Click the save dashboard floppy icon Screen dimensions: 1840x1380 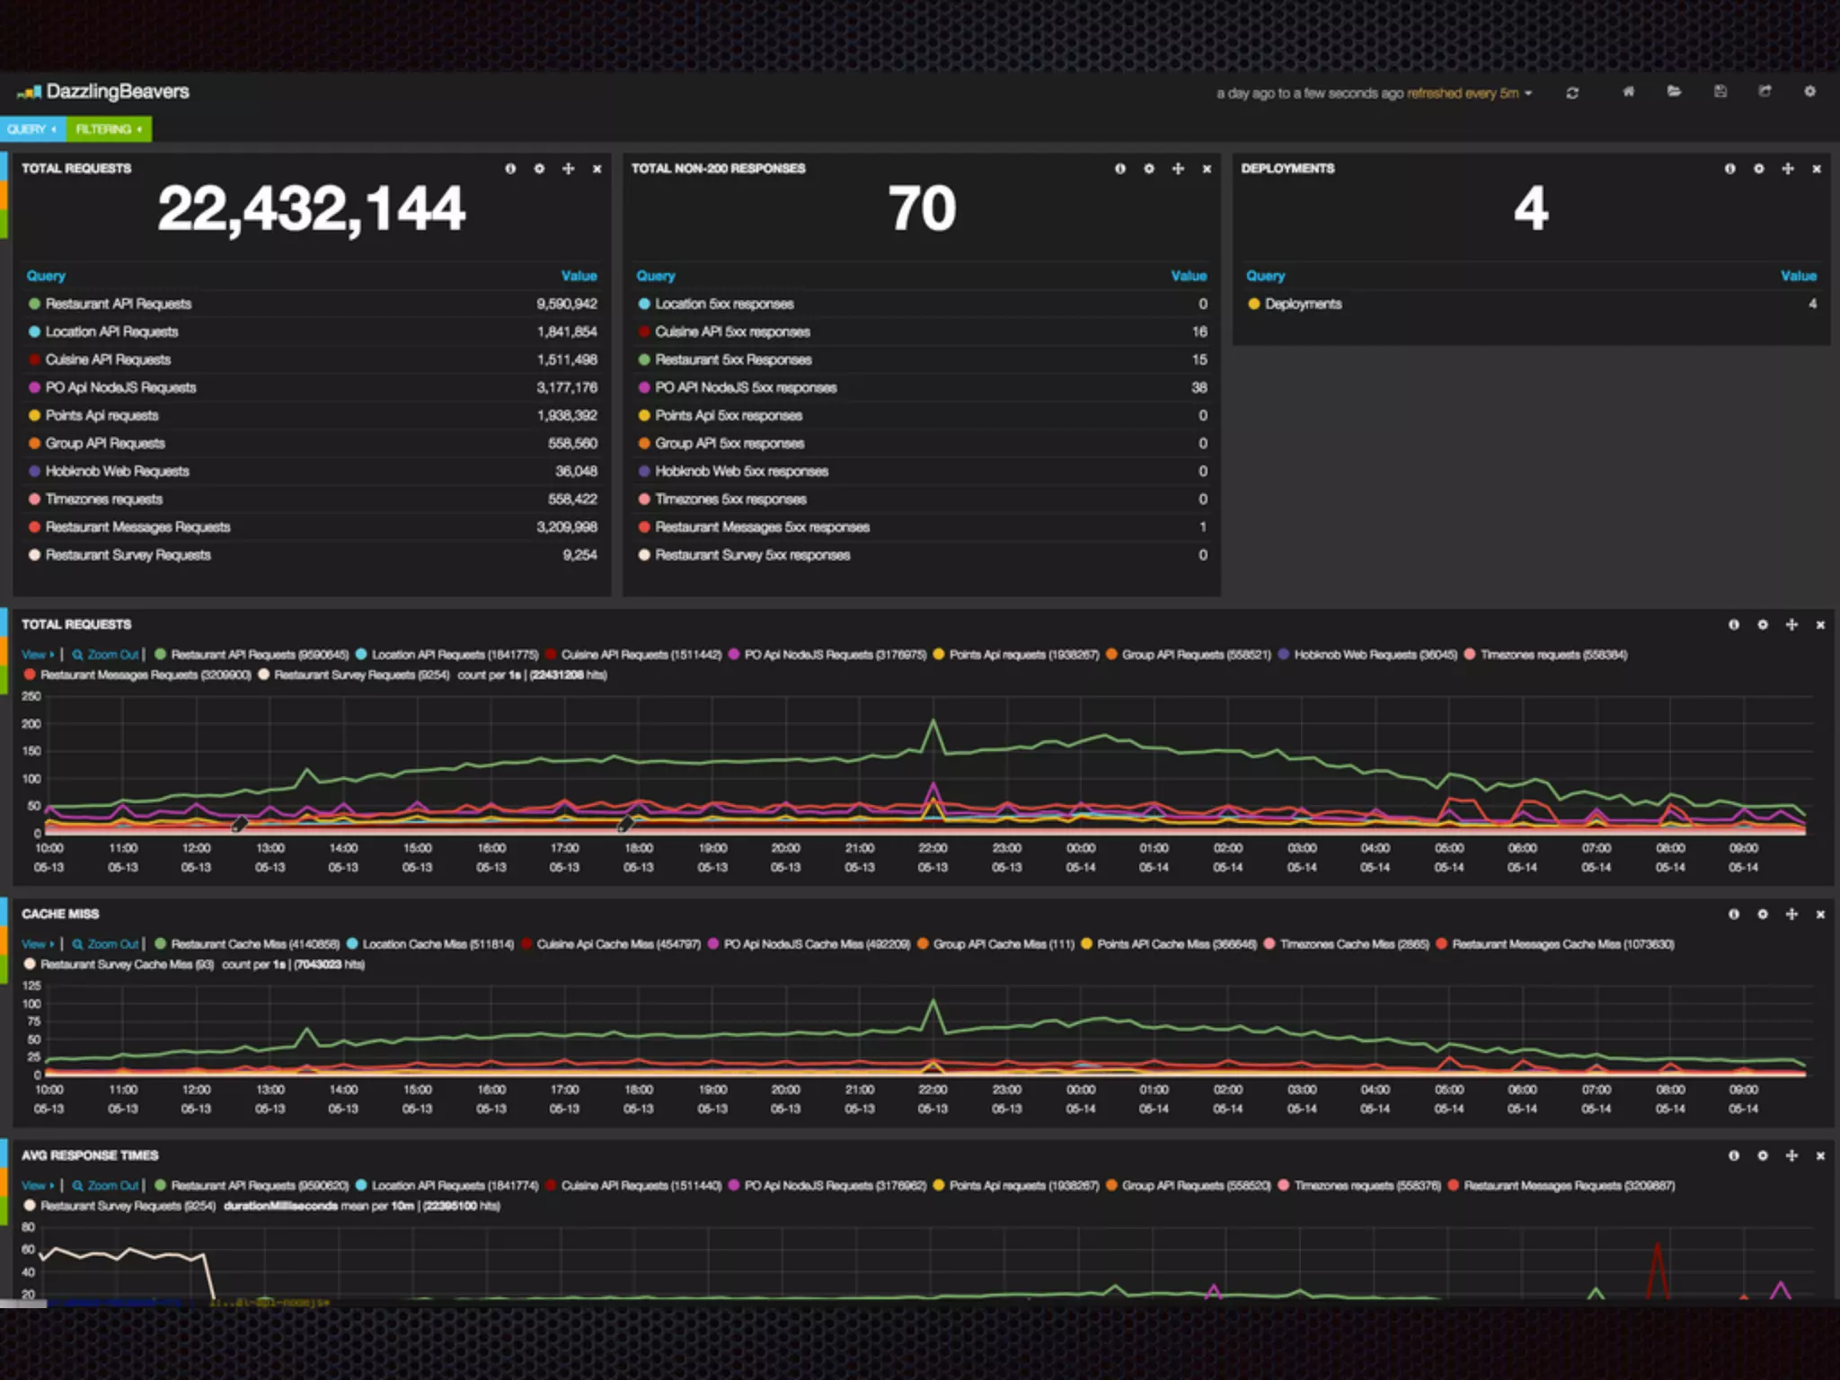1720,92
